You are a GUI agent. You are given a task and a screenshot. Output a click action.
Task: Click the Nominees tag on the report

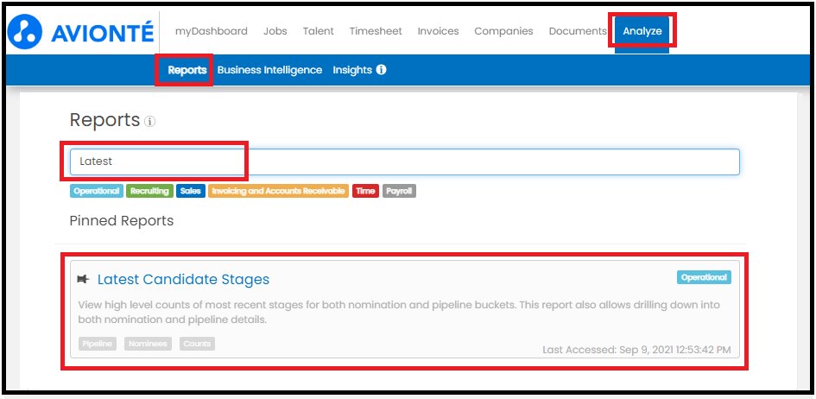148,344
